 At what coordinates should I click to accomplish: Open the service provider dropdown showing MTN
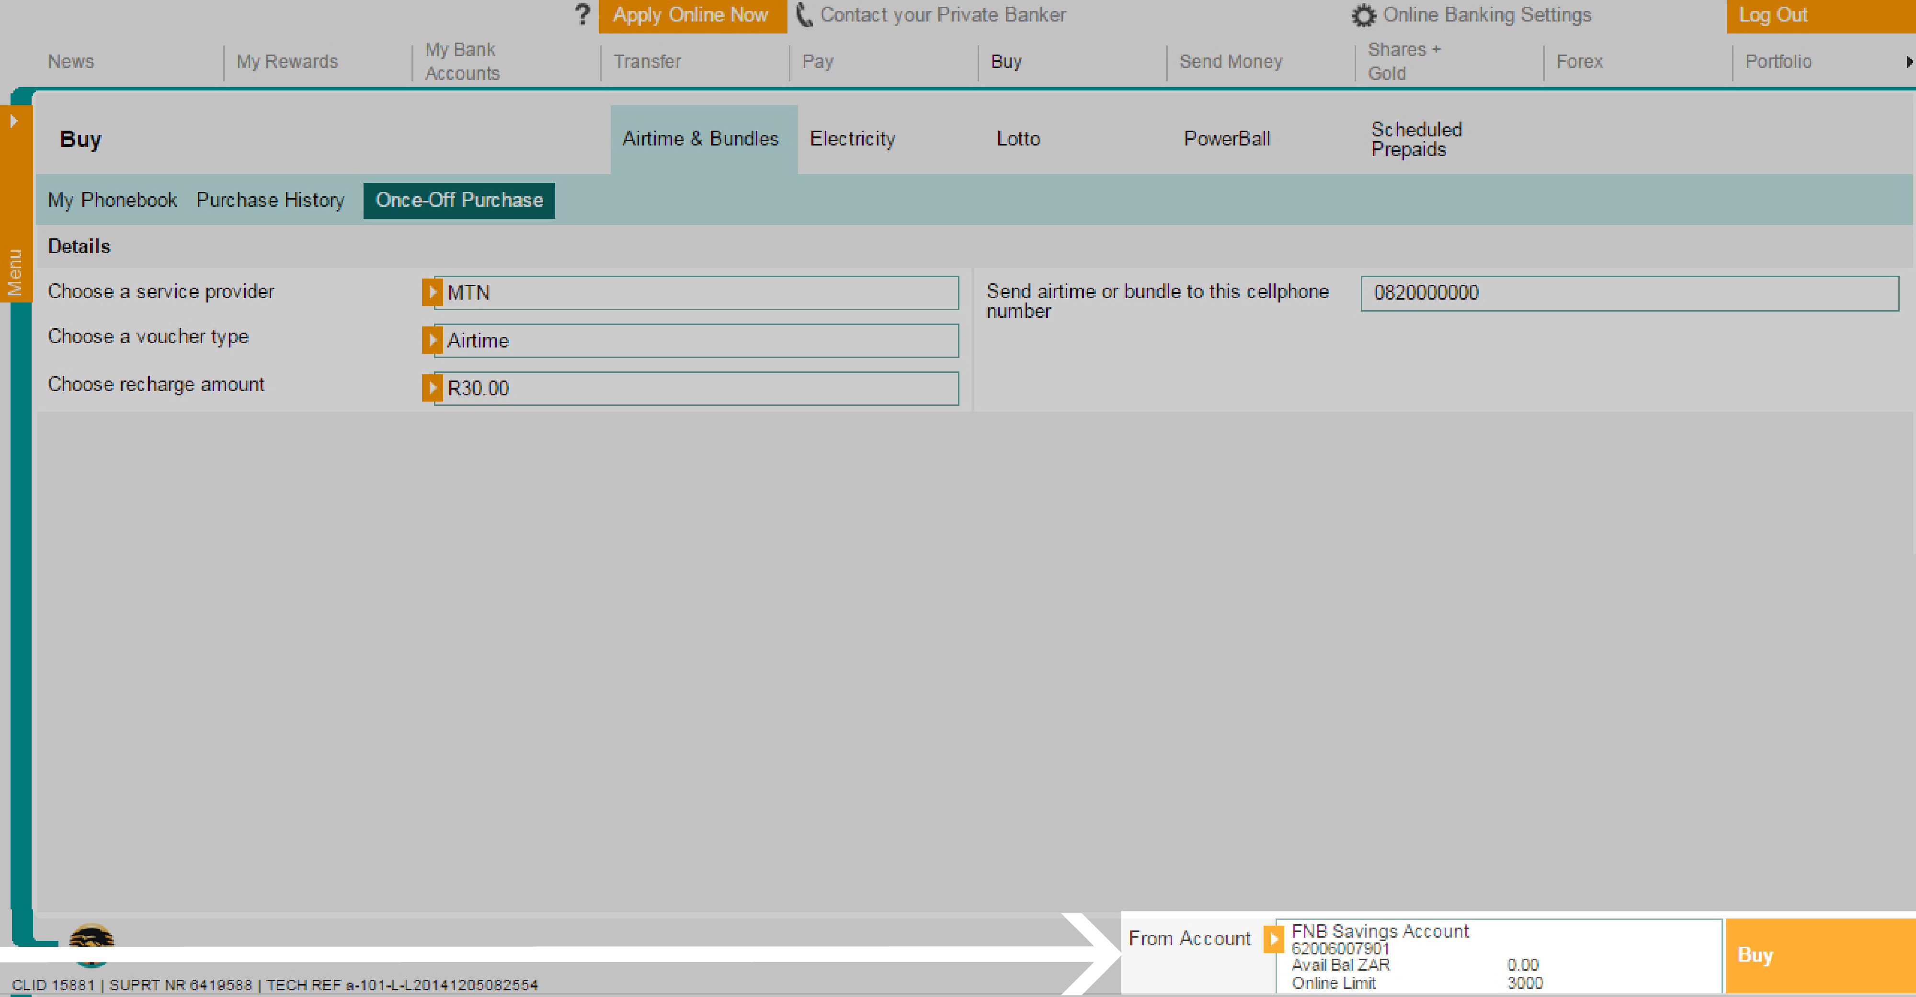(x=696, y=293)
